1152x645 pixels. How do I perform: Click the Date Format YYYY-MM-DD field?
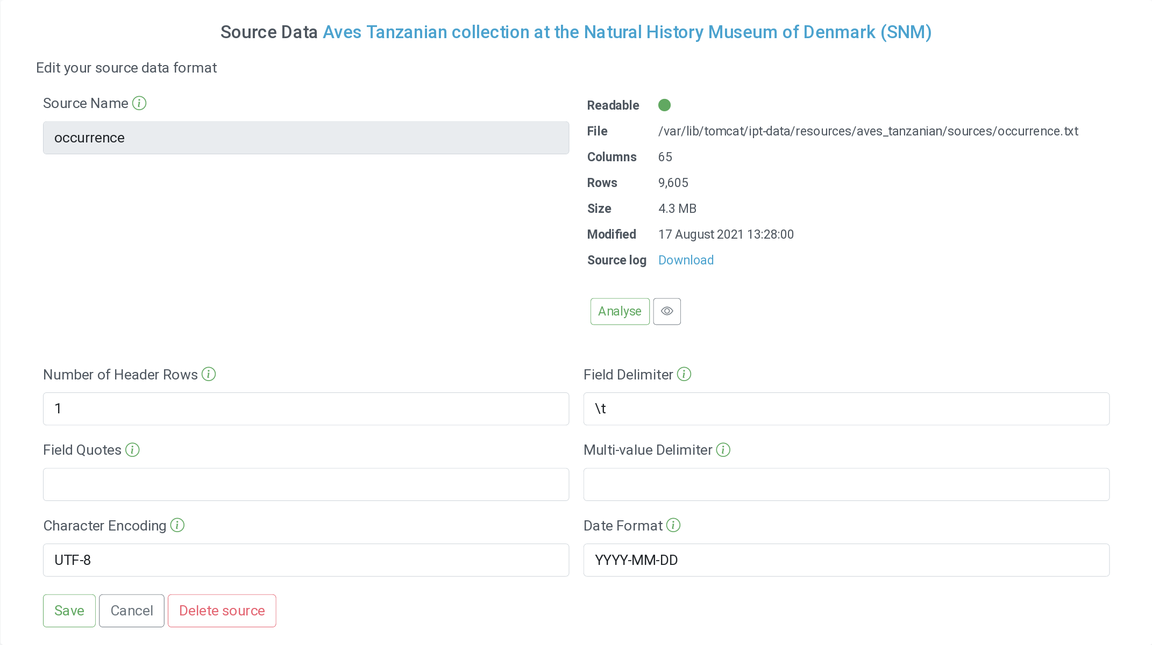[846, 560]
